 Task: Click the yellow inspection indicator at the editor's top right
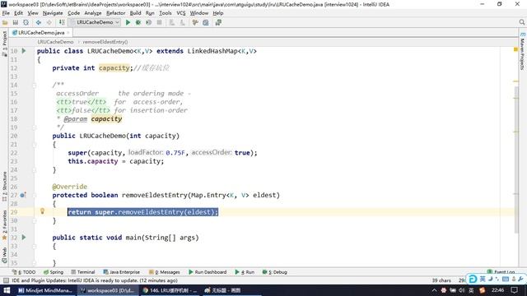pyautogui.click(x=515, y=49)
